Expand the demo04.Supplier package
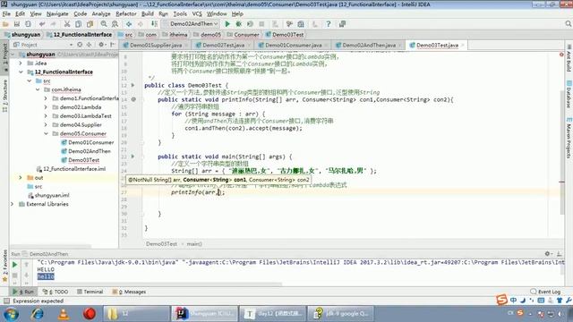This screenshot has width=573, height=322. click(x=46, y=124)
